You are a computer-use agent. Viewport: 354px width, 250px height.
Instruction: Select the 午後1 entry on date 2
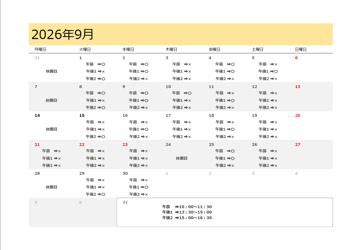(139, 71)
